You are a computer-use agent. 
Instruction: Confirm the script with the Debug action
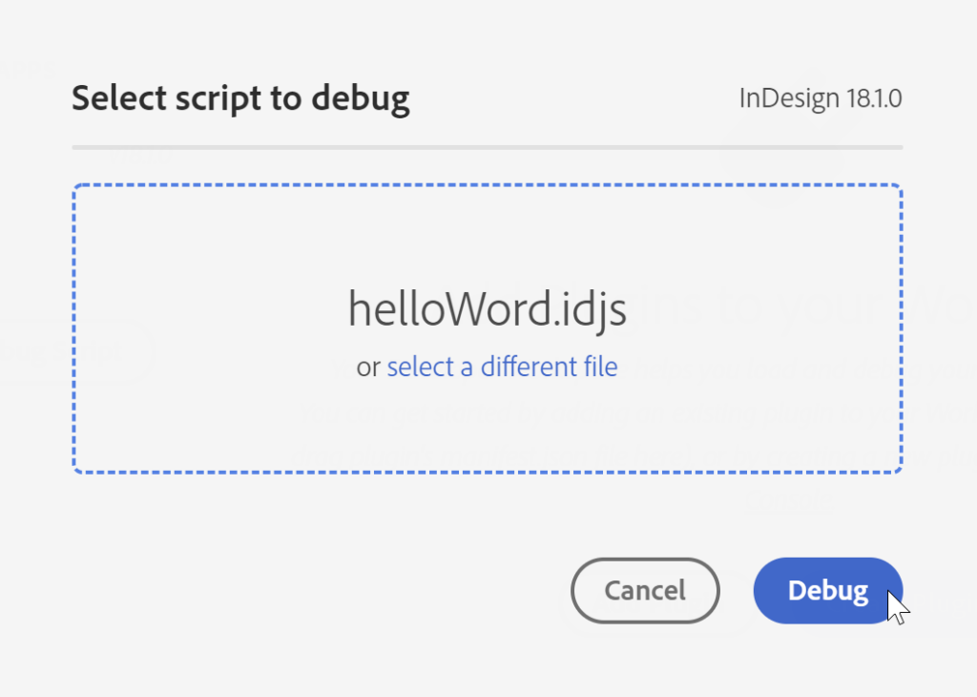point(826,590)
